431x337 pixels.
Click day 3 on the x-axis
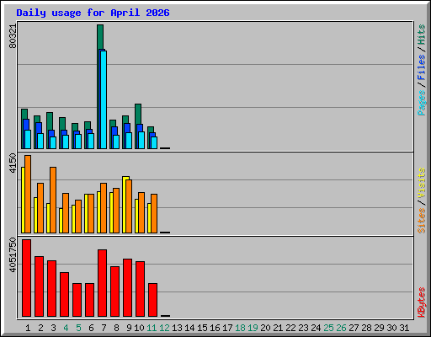(53, 328)
